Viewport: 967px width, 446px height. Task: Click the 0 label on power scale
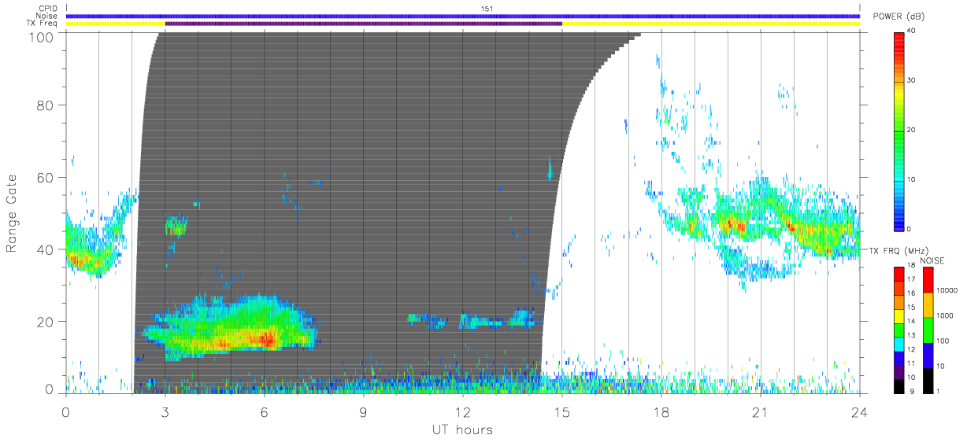coord(910,229)
